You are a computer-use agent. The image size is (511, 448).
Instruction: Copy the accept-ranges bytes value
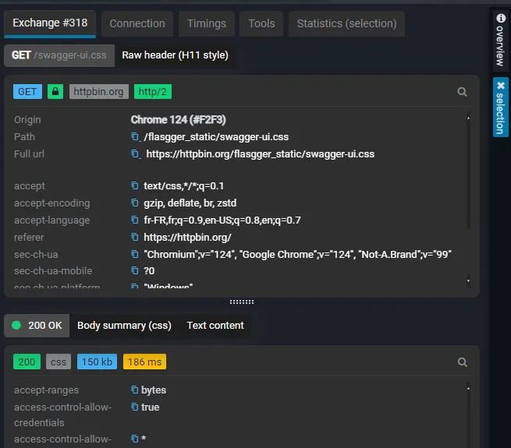click(135, 390)
